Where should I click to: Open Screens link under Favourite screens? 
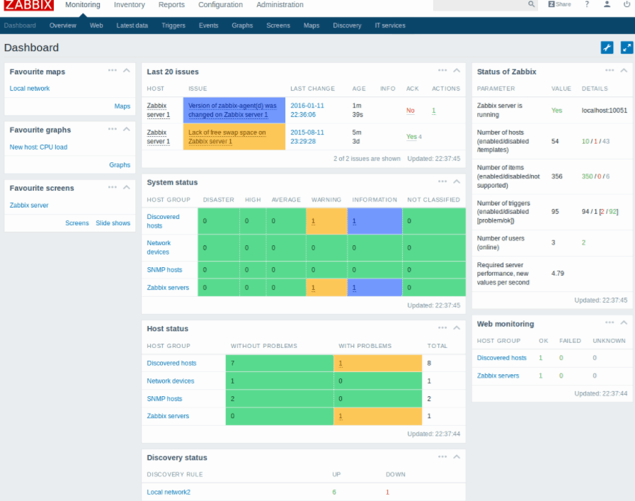(x=77, y=223)
